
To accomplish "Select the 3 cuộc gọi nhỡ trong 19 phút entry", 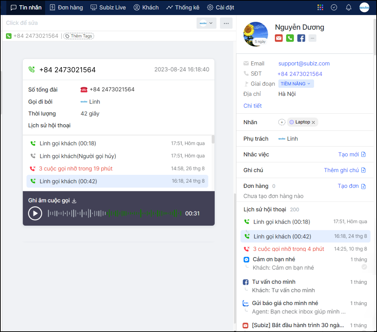I will 76,169.
